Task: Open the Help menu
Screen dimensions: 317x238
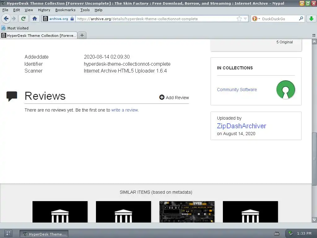Action: [98, 10]
